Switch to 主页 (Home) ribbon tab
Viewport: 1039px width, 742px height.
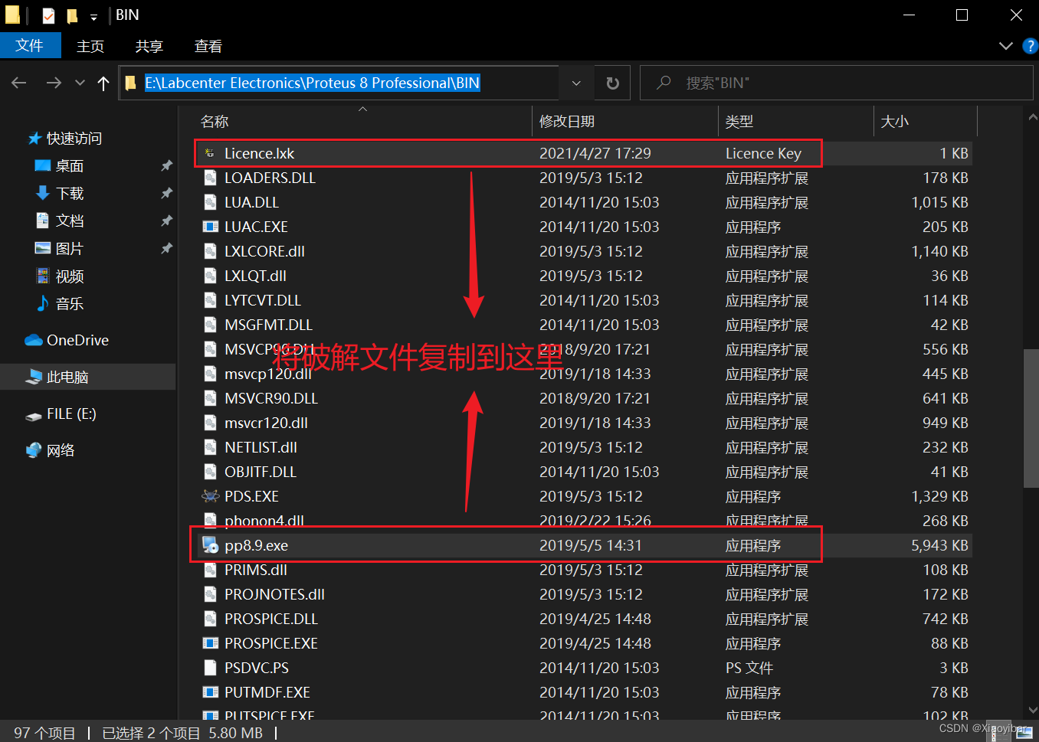pos(90,46)
